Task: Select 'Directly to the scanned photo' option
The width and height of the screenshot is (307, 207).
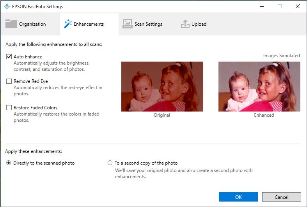Action: pos(9,163)
